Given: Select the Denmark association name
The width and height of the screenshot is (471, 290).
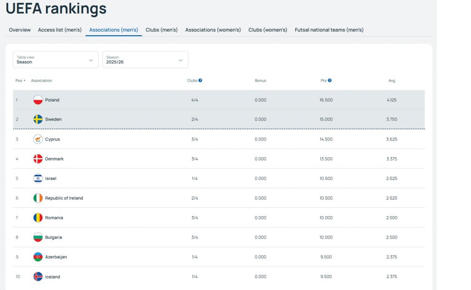Looking at the screenshot, I should pyautogui.click(x=54, y=159).
